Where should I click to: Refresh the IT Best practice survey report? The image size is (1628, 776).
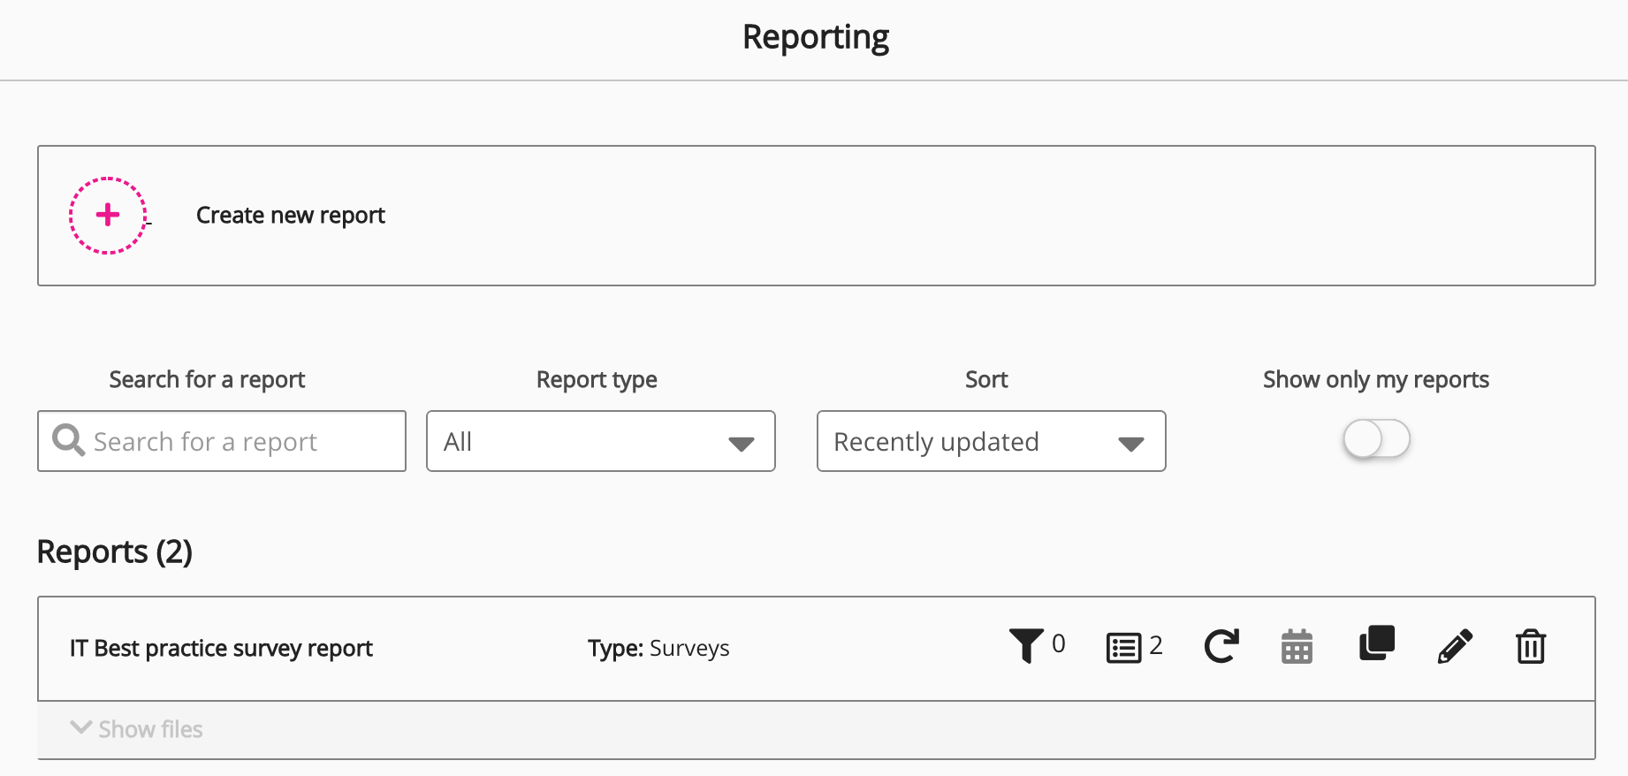click(1221, 646)
